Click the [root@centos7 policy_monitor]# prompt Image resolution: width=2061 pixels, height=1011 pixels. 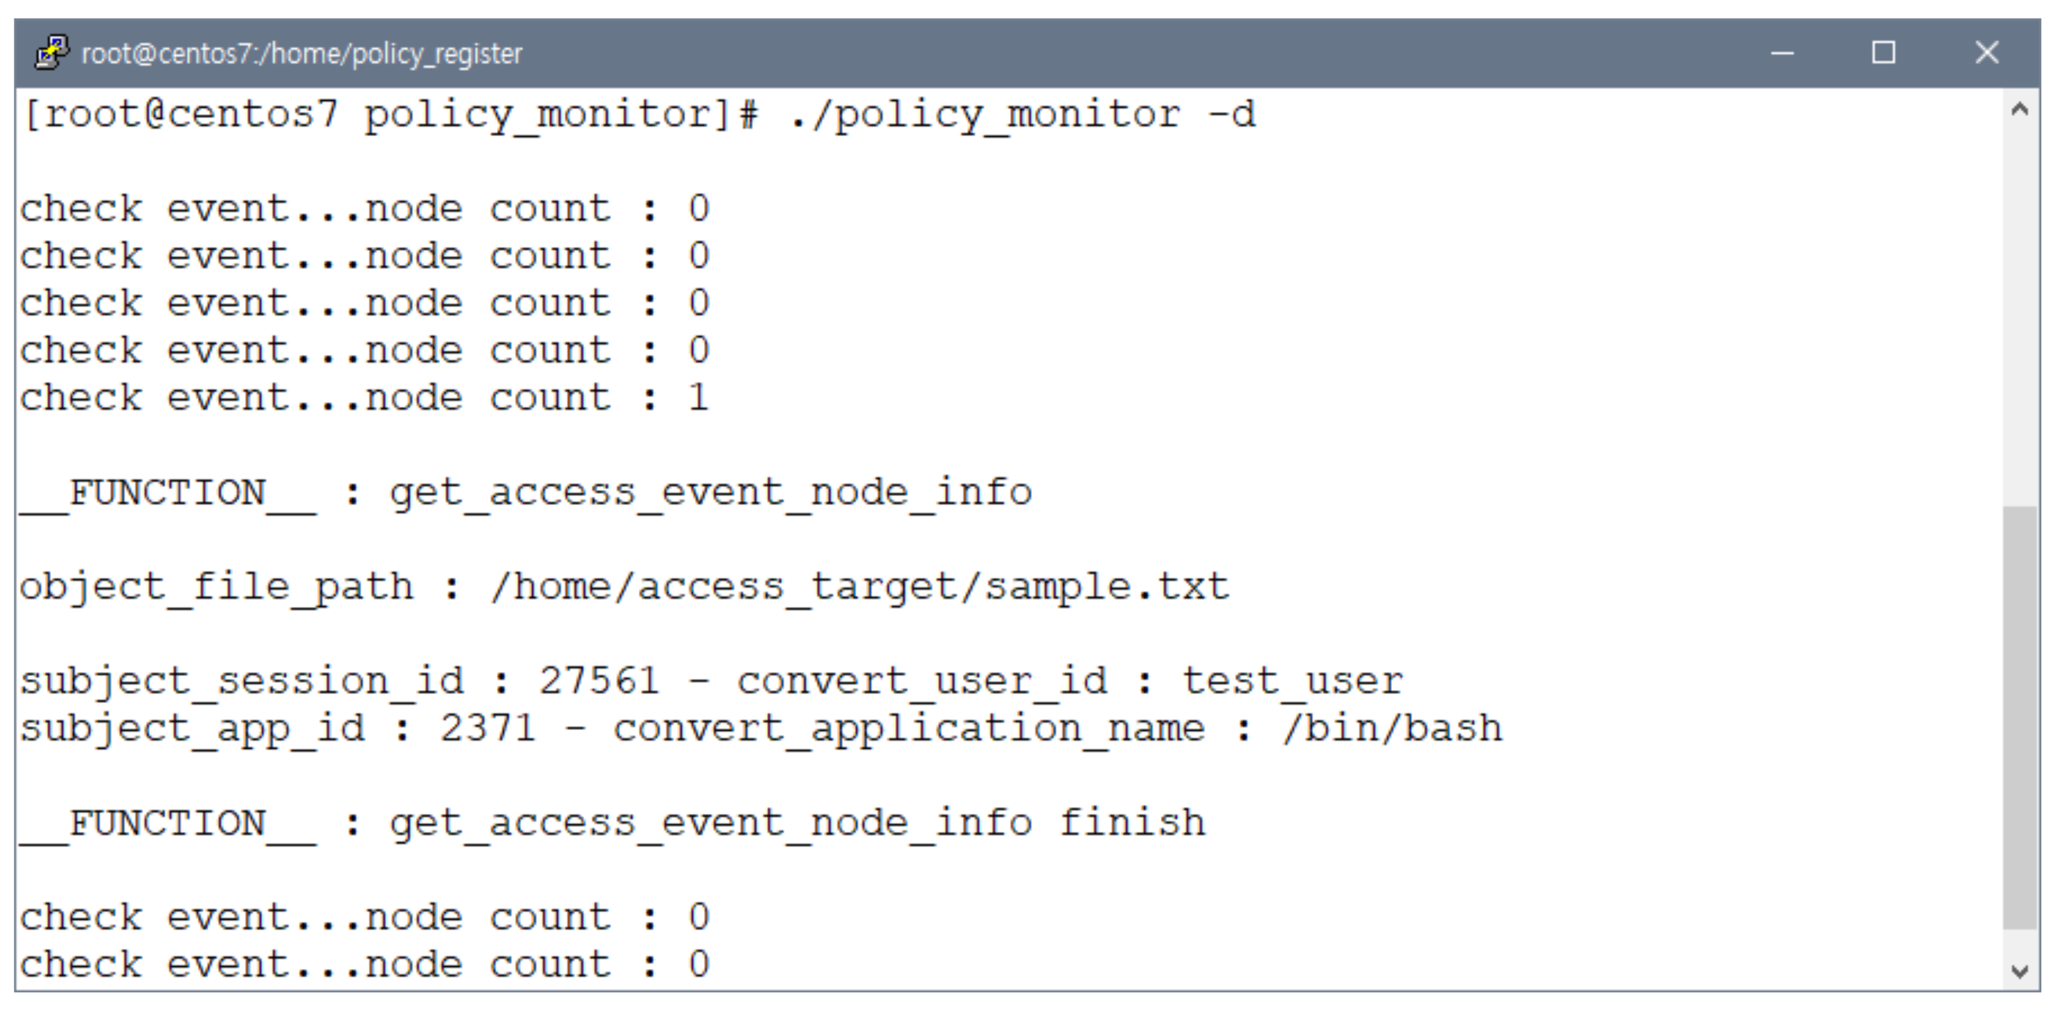point(391,114)
